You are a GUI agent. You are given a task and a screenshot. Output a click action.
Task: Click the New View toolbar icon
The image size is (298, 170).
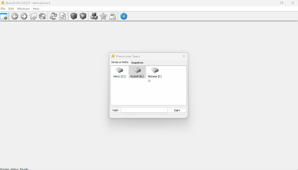point(4,16)
